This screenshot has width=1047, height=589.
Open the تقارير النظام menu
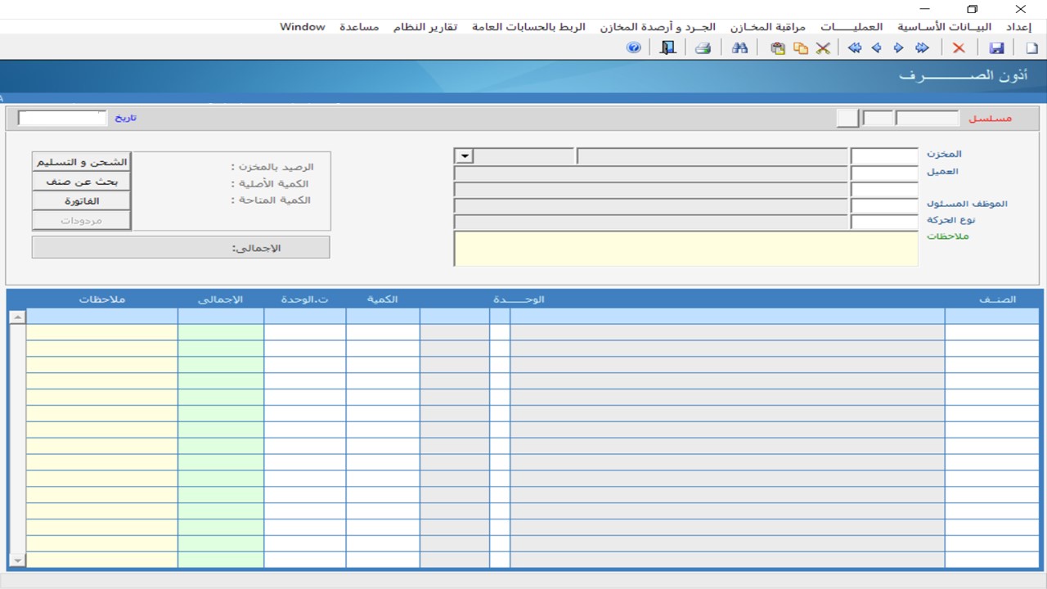425,27
